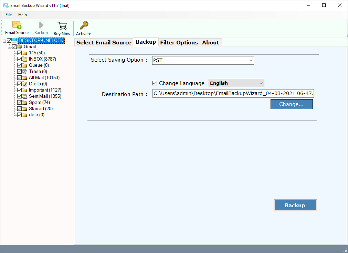Click the All Mail folder icon
This screenshot has width=348, height=253.
coord(24,78)
